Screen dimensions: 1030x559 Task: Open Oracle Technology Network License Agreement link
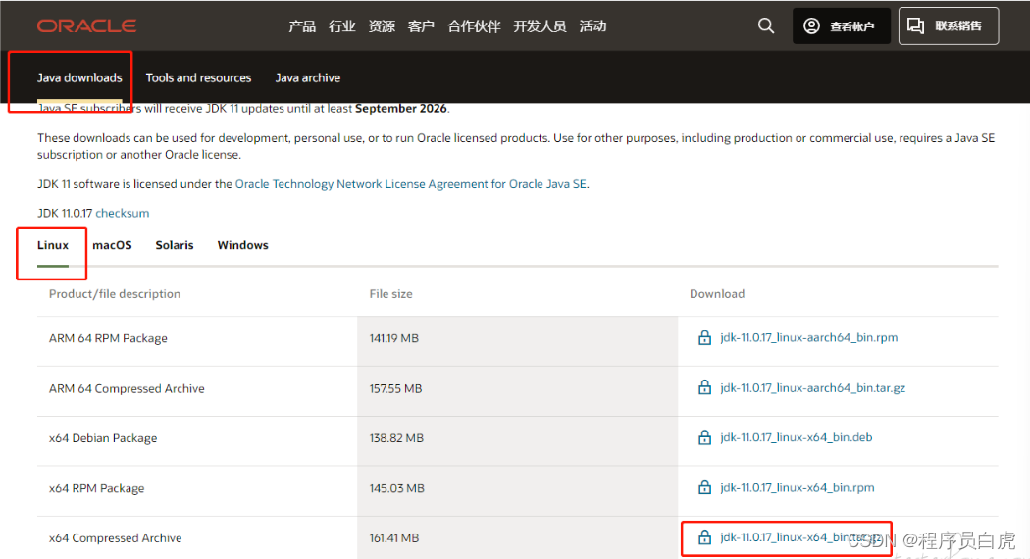coord(411,184)
